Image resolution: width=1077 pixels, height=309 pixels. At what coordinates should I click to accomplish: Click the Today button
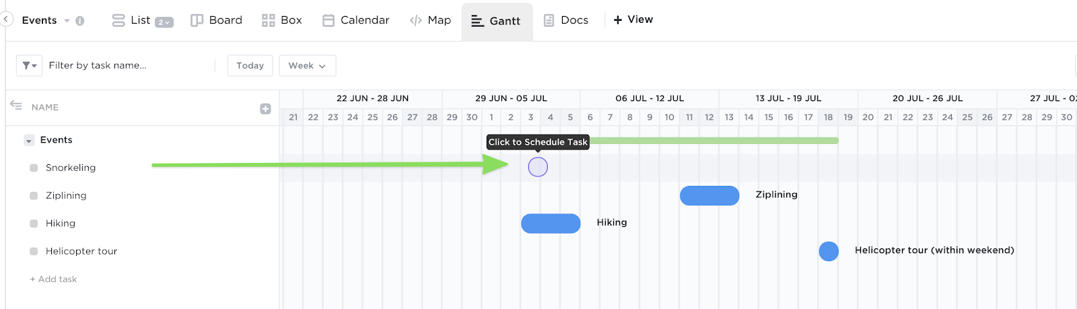(x=250, y=65)
